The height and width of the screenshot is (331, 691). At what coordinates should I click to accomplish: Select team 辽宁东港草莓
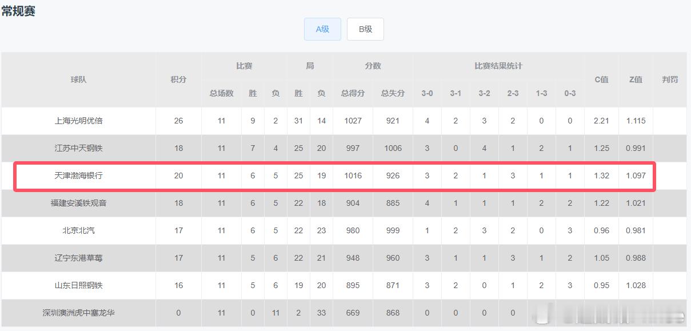(78, 258)
